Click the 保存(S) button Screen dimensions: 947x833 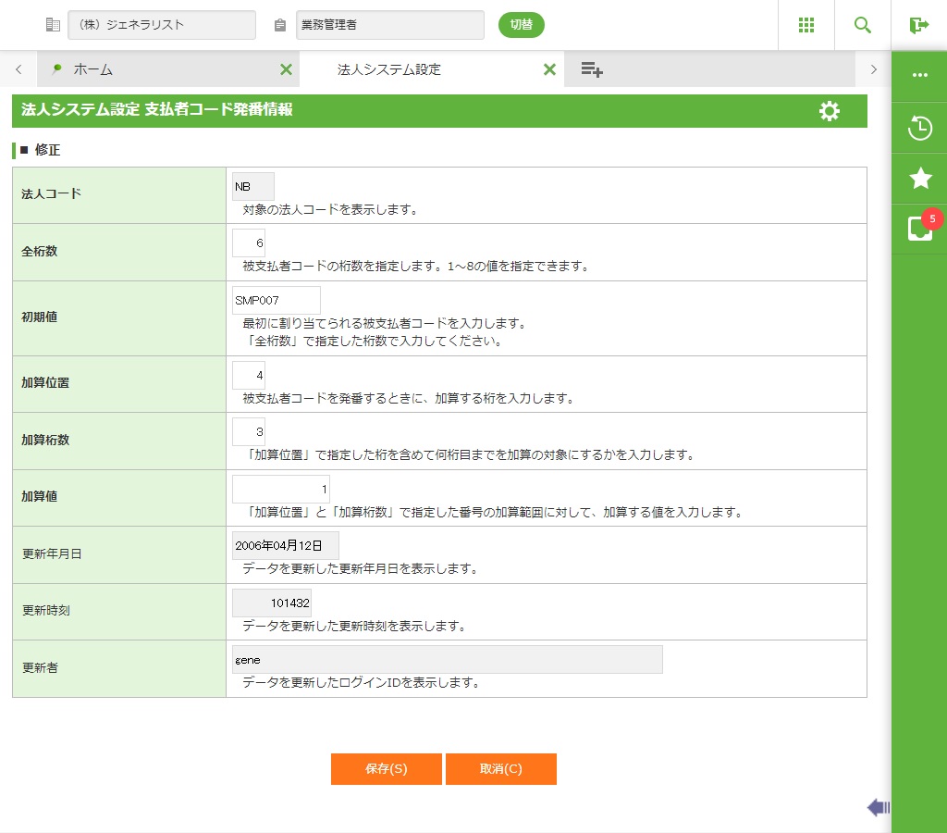coord(386,769)
